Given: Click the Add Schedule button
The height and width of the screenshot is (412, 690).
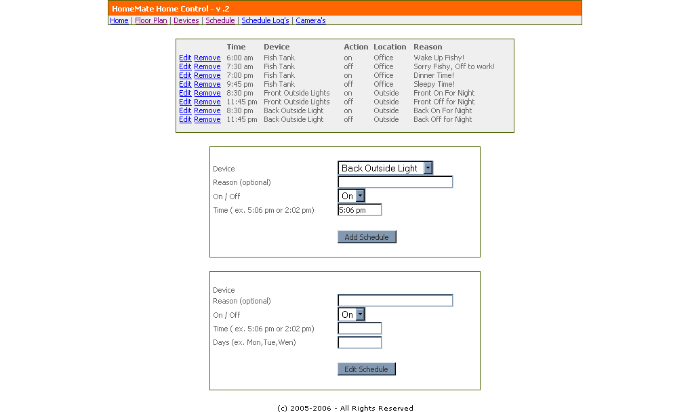Looking at the screenshot, I should coord(367,236).
